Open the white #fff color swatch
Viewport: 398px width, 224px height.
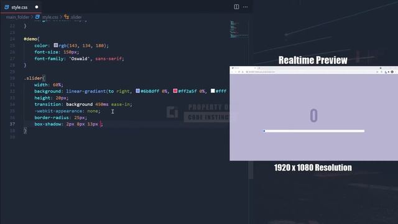[213, 91]
